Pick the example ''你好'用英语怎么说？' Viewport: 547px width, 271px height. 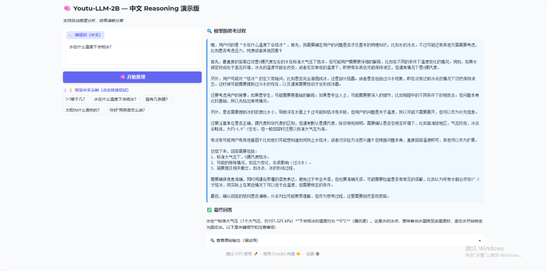[x=128, y=110]
